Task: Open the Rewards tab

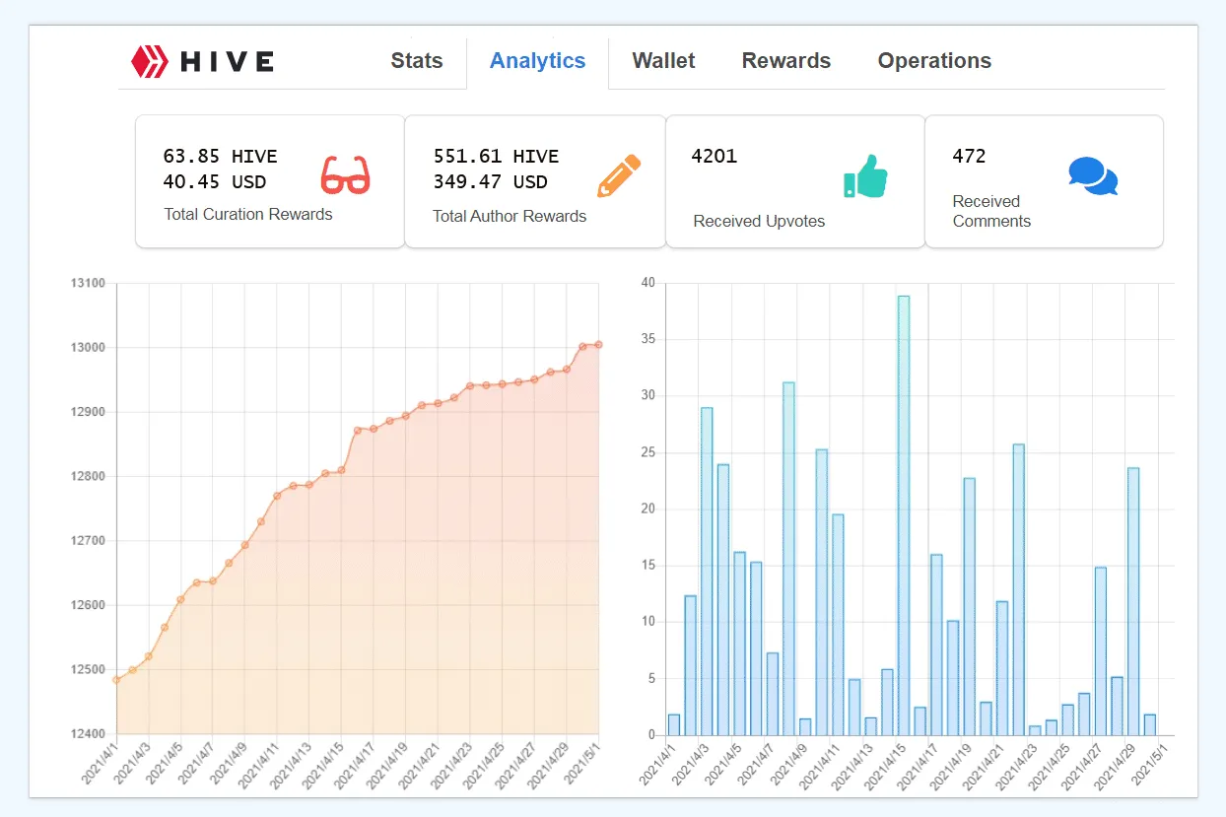Action: [x=786, y=61]
